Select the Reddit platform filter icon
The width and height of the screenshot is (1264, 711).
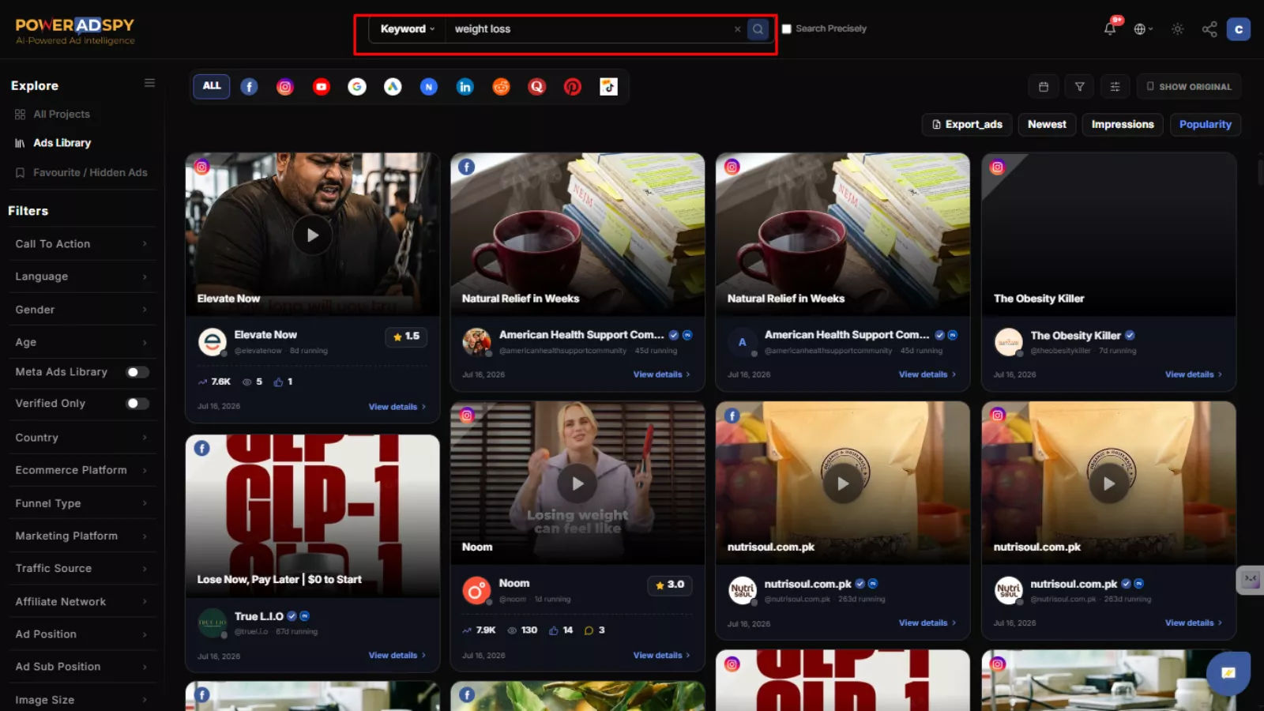coord(501,87)
